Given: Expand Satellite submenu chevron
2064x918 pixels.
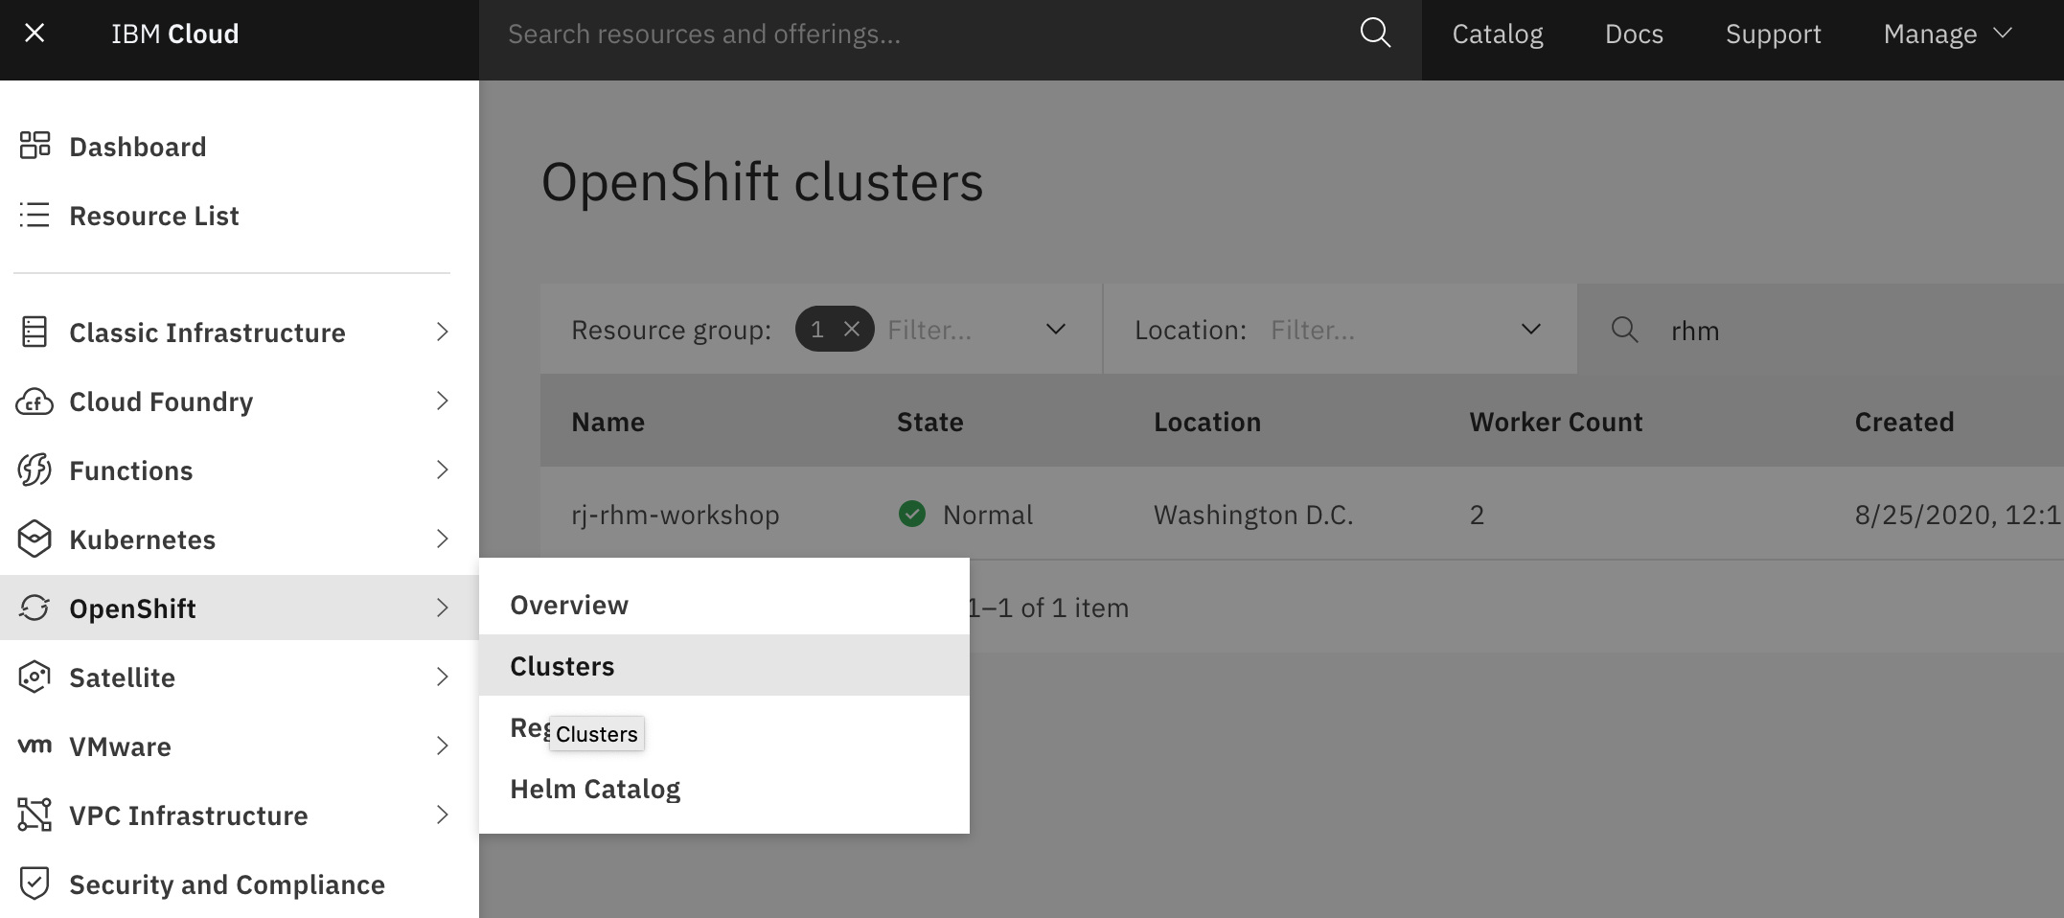Looking at the screenshot, I should click(x=442, y=677).
